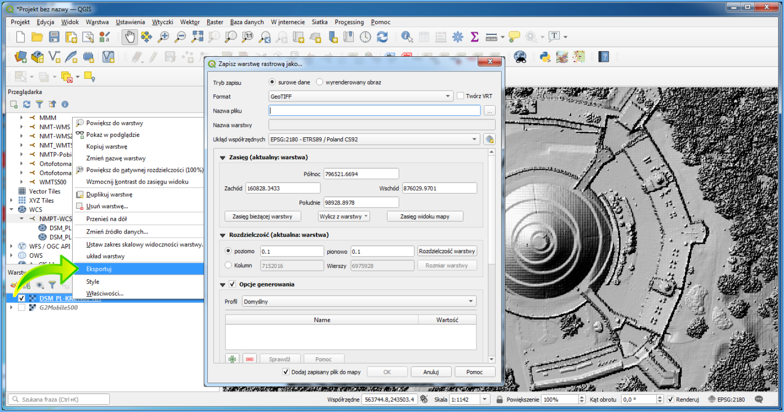Open Help Contents blue book icon
The image size is (784, 412).
(604, 56)
